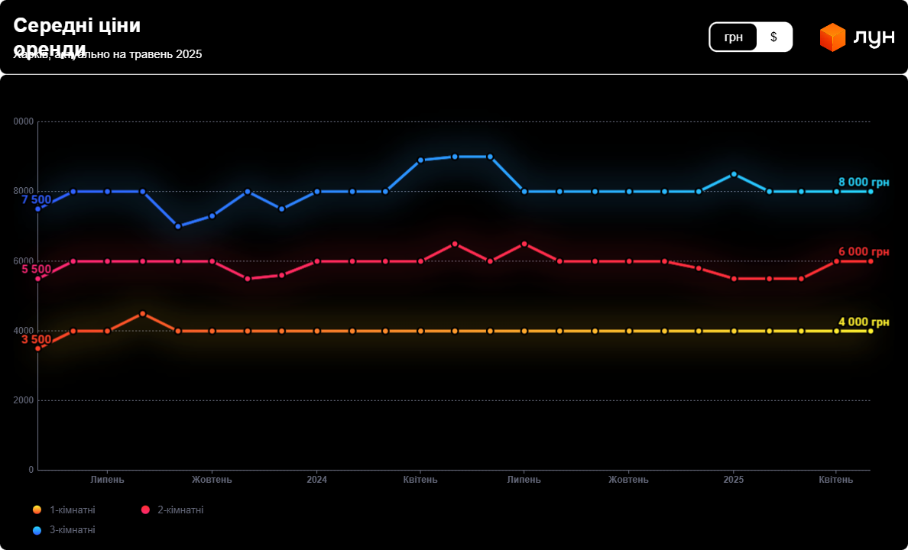Click the 2024 x-axis label
This screenshot has width=908, height=550.
click(316, 480)
